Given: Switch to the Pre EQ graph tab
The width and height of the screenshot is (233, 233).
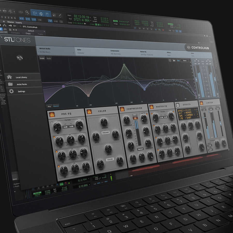Looking at the screenshot, I should [49, 106].
